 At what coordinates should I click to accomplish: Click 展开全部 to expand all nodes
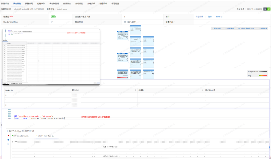tap(216, 29)
